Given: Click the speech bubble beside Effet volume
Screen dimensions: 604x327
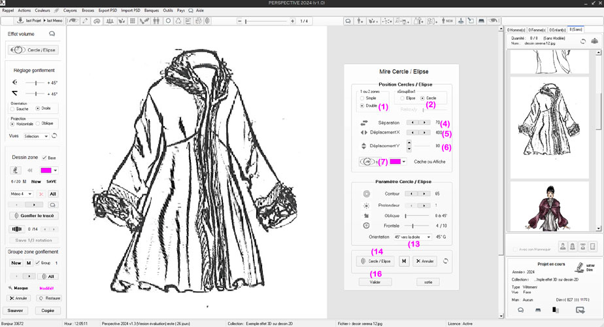Looking at the screenshot, I should click(x=52, y=34).
